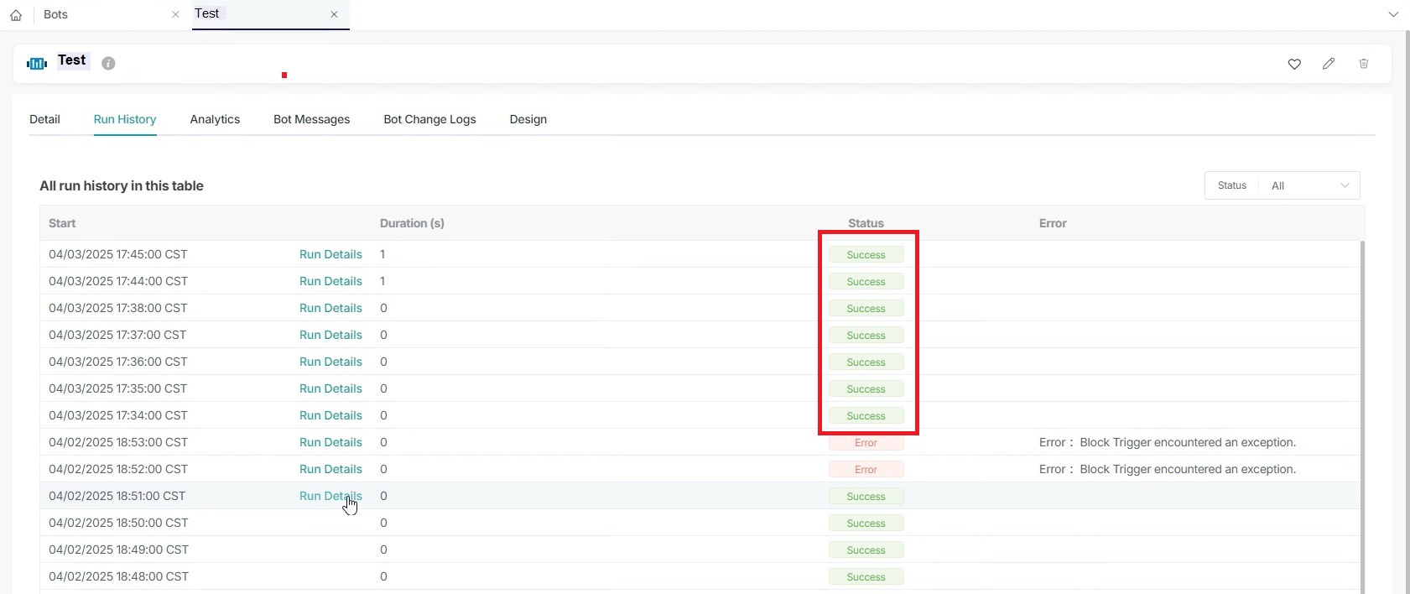Close the Bots tab

pyautogui.click(x=175, y=15)
